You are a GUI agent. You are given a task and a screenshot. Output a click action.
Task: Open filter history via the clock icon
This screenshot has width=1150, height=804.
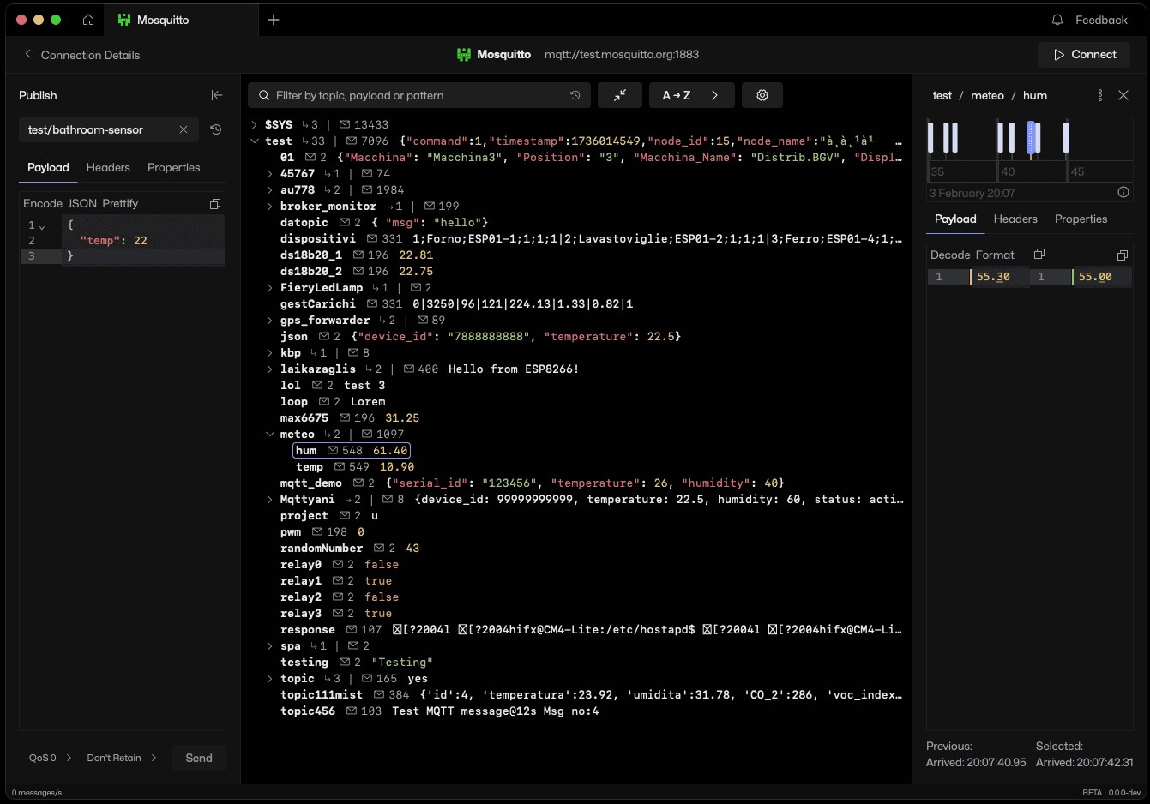[x=575, y=95]
